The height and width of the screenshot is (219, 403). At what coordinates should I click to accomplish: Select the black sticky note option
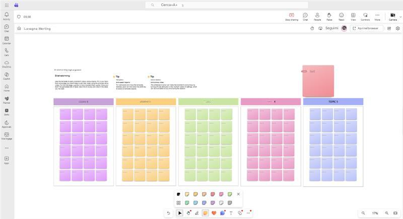(179, 194)
